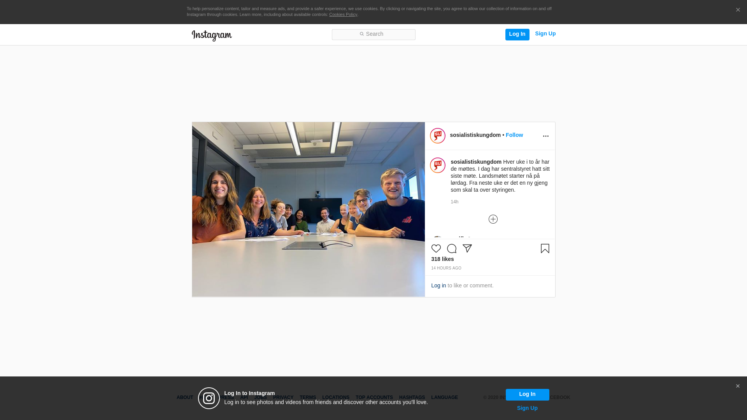747x420 pixels.
Task: Open the three-dot more options menu
Action: tap(545, 136)
